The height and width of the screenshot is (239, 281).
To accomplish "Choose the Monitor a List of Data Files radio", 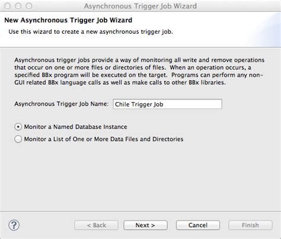I will pos(18,139).
